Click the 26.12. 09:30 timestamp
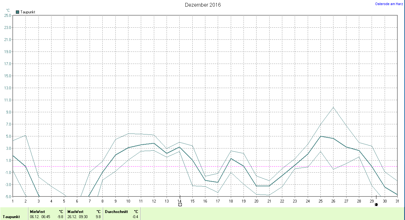405x220 pixels. [x=77, y=217]
